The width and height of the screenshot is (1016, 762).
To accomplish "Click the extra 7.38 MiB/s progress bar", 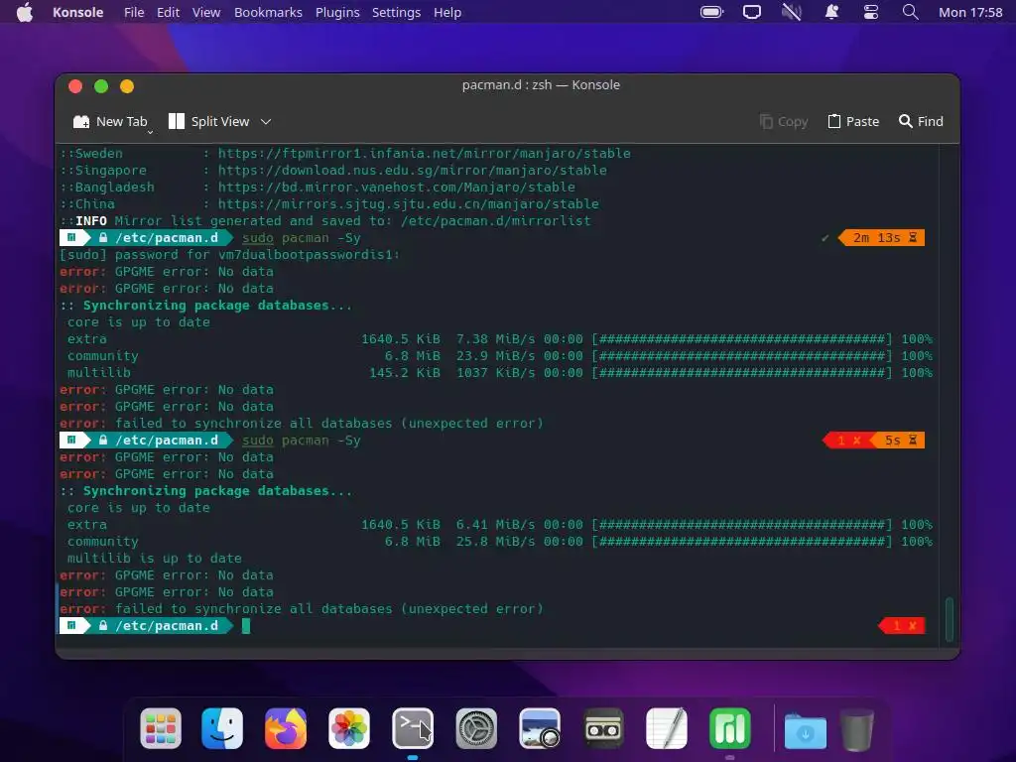I will point(742,339).
